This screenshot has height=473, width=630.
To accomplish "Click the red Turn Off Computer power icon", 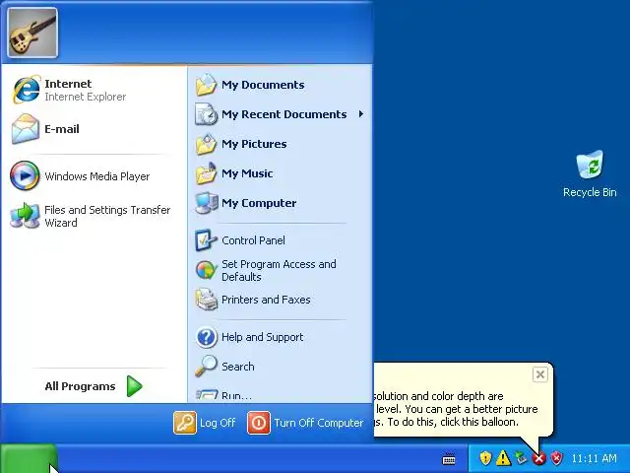I will click(x=258, y=423).
